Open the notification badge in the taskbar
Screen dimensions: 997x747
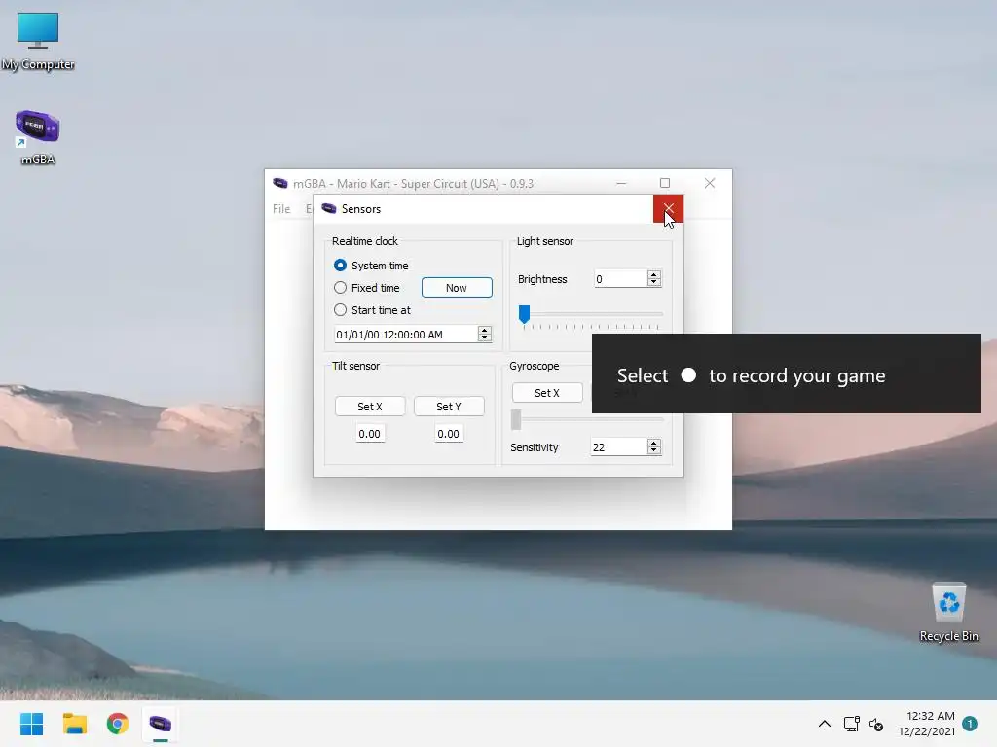coord(969,724)
